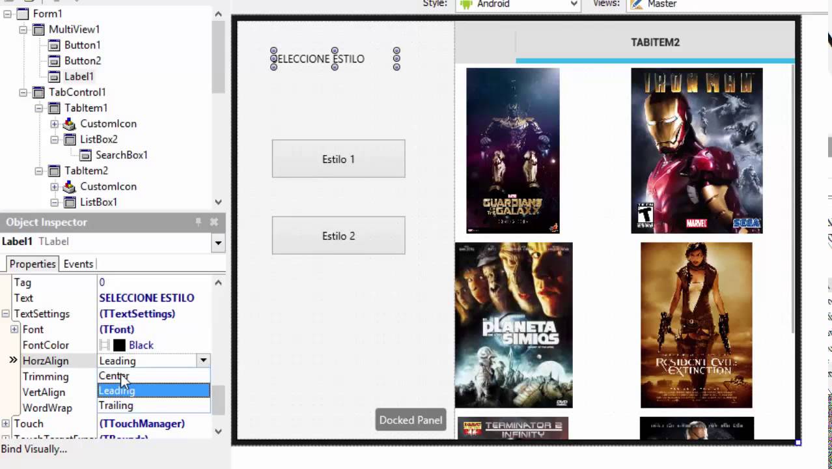This screenshot has height=469, width=832.
Task: Click the TabControl1 component icon
Action: click(x=38, y=92)
